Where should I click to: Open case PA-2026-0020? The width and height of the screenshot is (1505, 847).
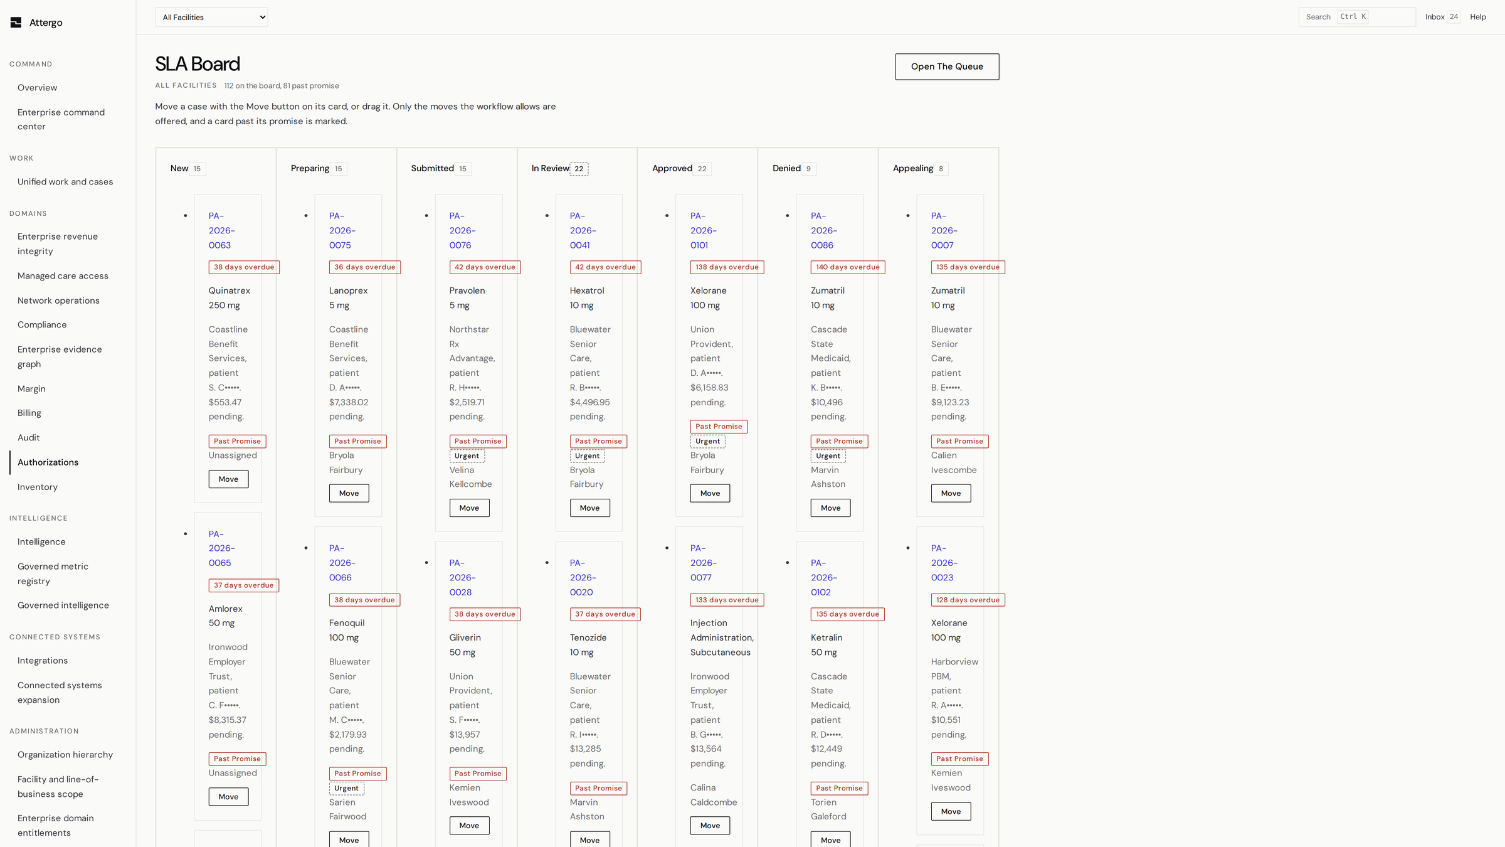[x=583, y=577]
